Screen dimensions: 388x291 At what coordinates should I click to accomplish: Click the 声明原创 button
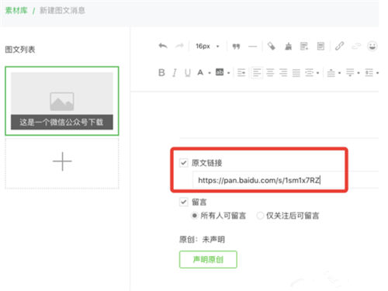point(208,259)
